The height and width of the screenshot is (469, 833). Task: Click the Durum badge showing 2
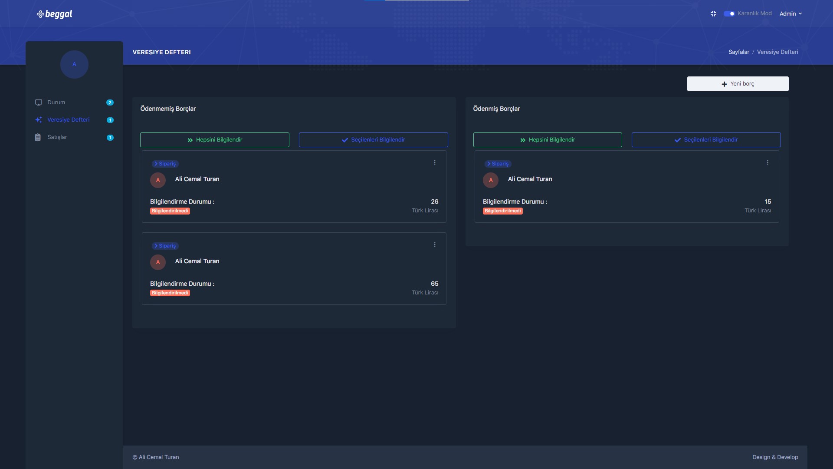110,102
